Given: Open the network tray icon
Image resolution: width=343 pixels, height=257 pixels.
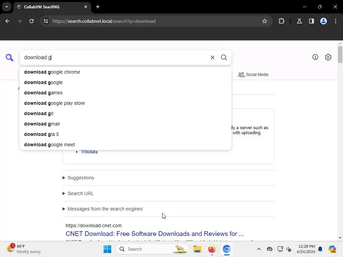Looking at the screenshot, I should pyautogui.click(x=280, y=249).
